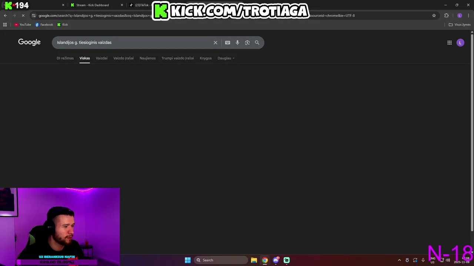The height and width of the screenshot is (266, 474).
Task: Open the Chrome three-dot menu
Action: click(468, 16)
